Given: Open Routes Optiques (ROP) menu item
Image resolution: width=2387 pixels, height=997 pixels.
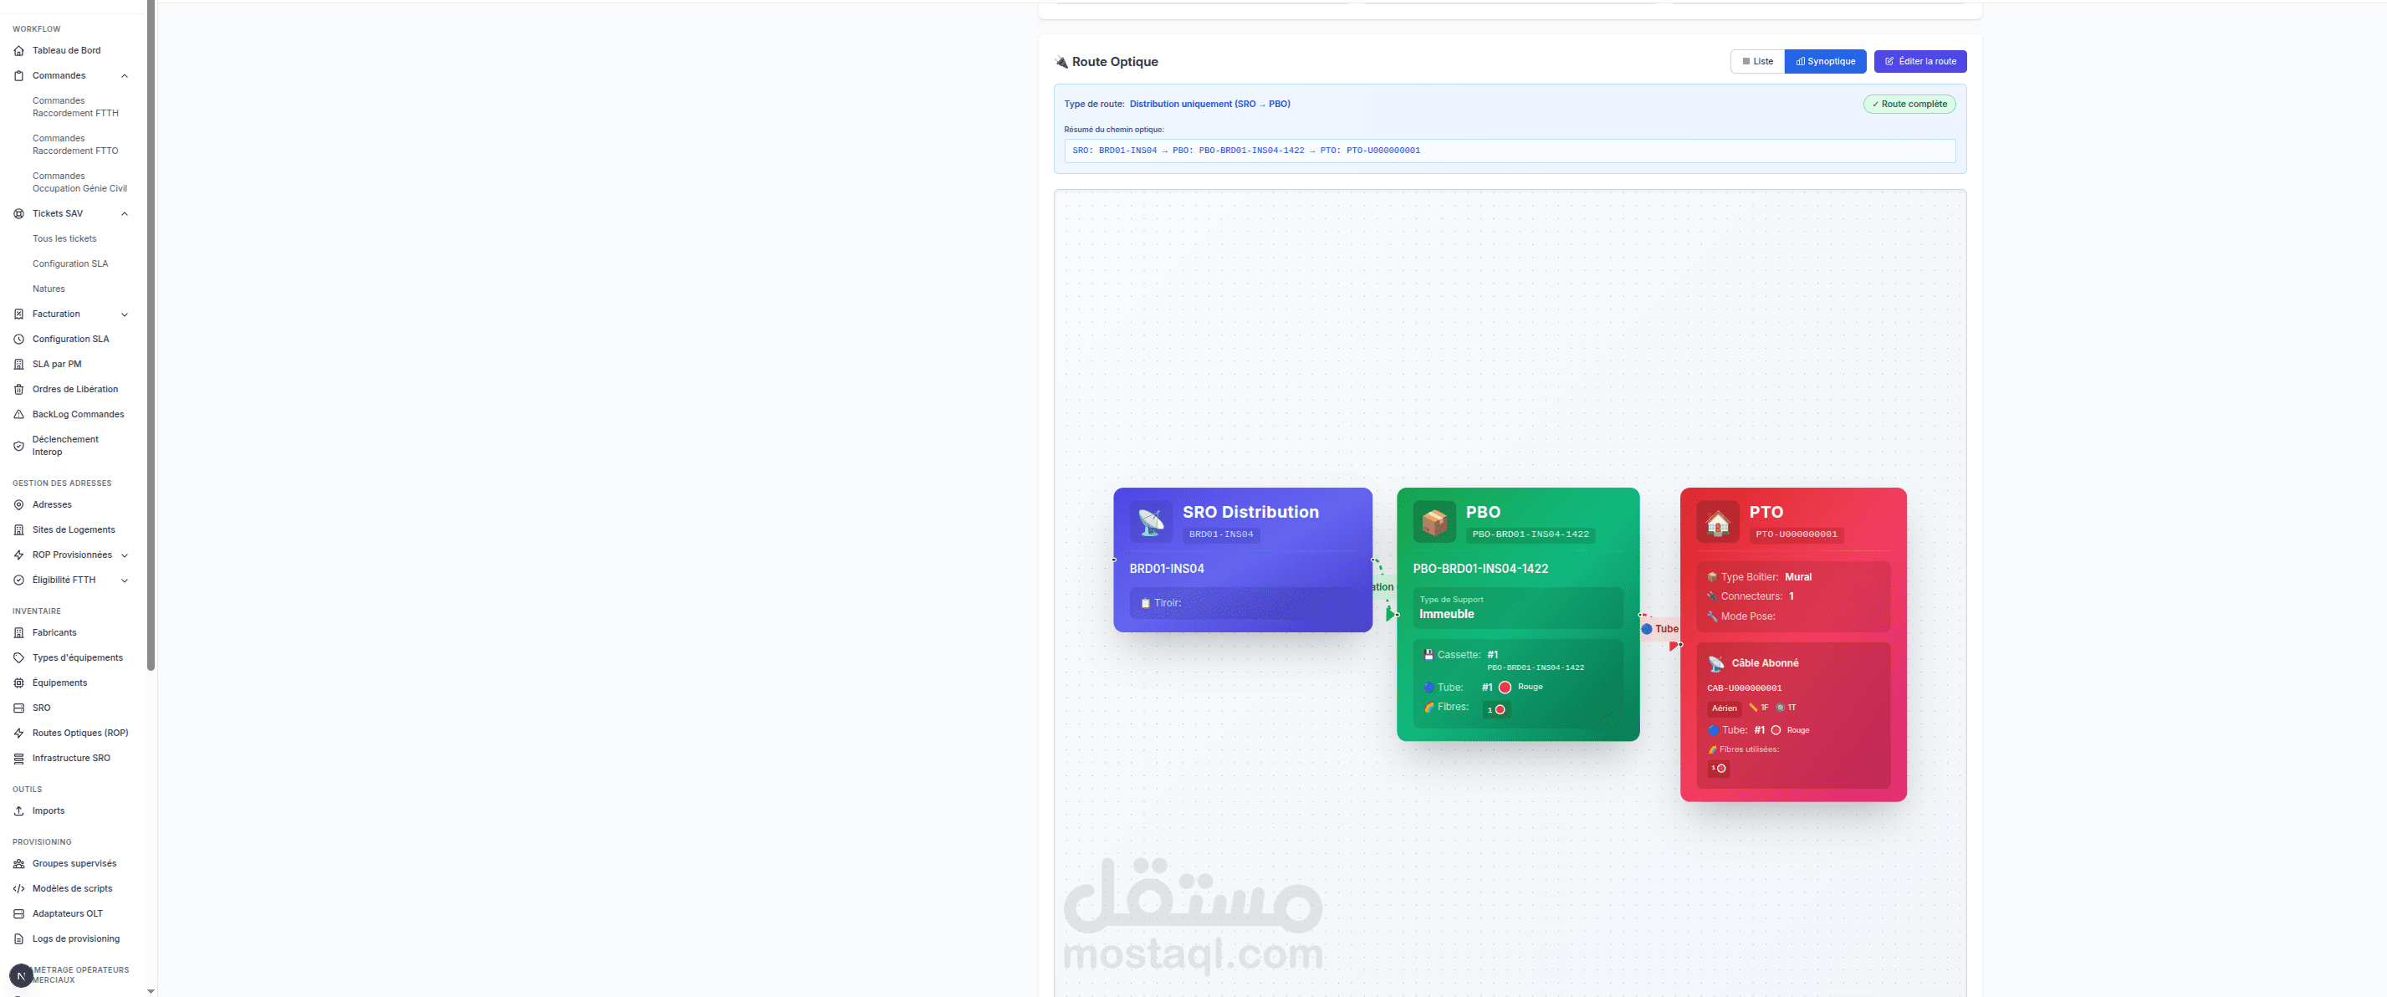Looking at the screenshot, I should point(79,733).
